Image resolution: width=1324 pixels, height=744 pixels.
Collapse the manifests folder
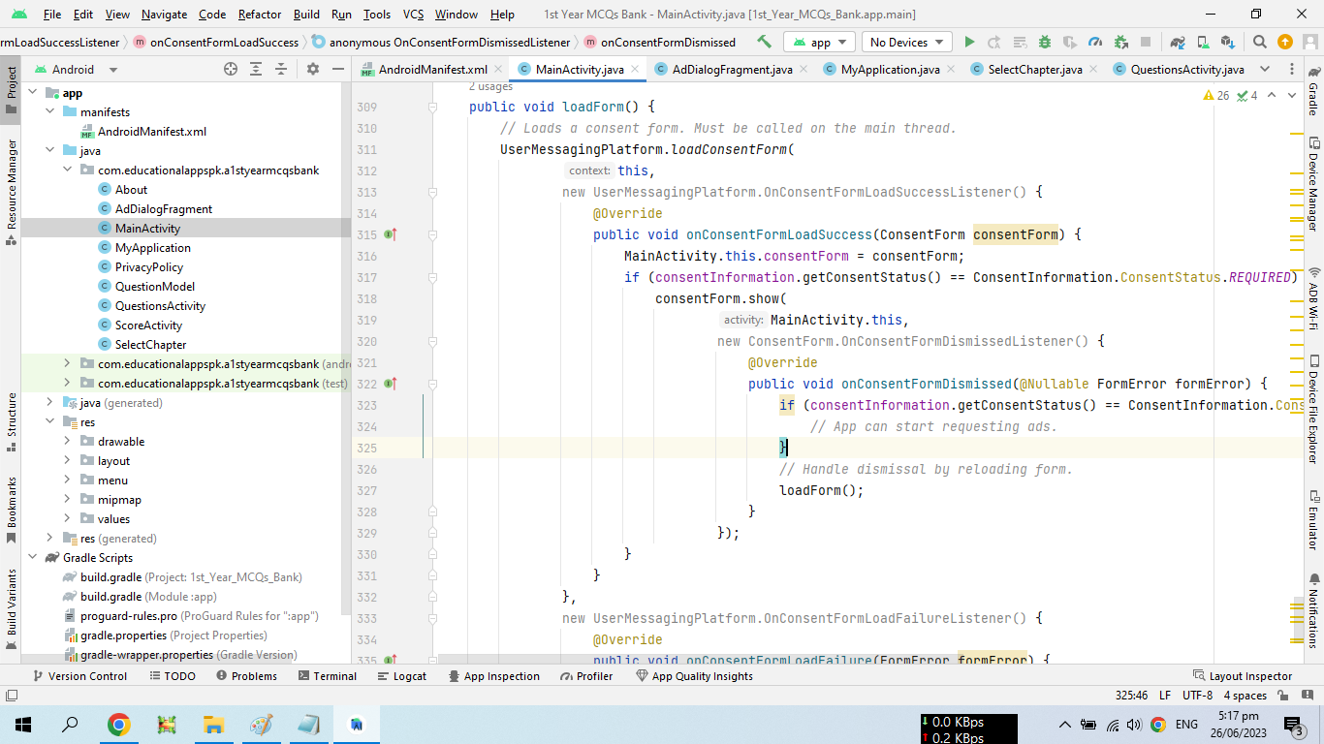pyautogui.click(x=49, y=112)
